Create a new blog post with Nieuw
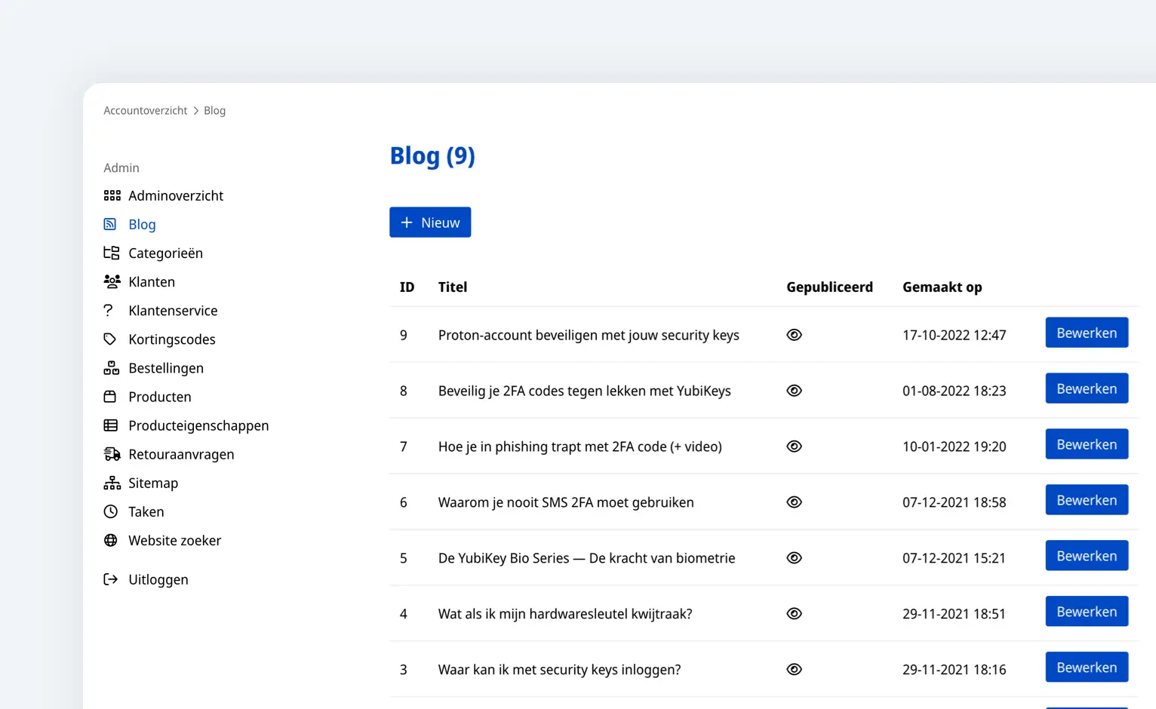 (430, 223)
